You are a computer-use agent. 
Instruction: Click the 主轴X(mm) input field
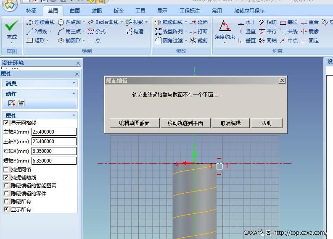(x=54, y=132)
